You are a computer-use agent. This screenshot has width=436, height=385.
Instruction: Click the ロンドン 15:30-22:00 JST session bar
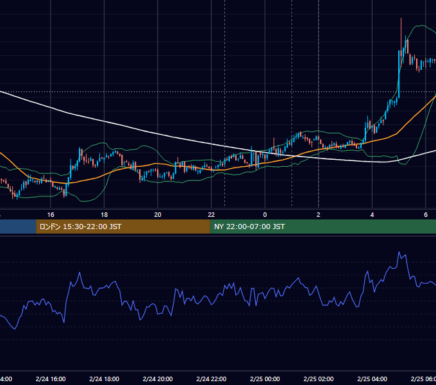pyautogui.click(x=123, y=227)
